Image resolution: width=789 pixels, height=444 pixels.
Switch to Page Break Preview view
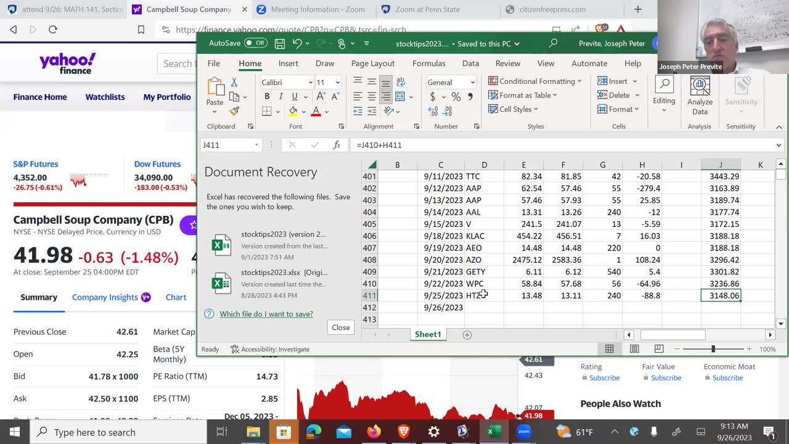(659, 349)
